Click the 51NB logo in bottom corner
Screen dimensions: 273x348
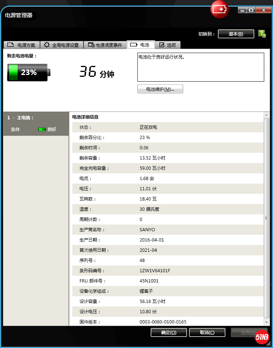[x=262, y=337]
